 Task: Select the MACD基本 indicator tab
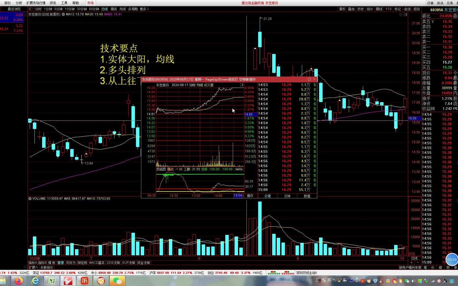pyautogui.click(x=97, y=263)
